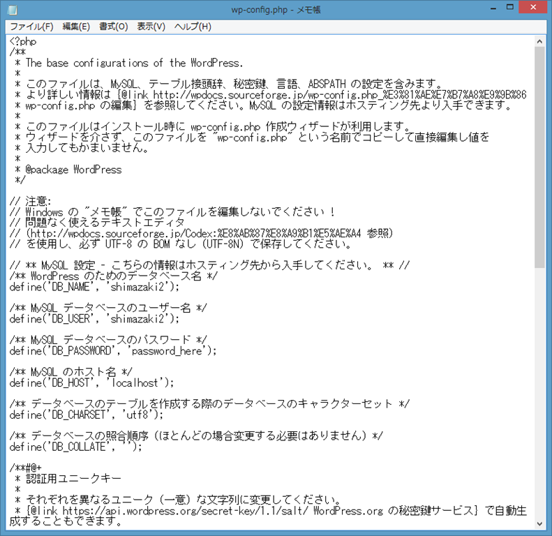Image resolution: width=552 pixels, height=536 pixels.
Task: Click the line starting with <?php
Action: coord(23,42)
